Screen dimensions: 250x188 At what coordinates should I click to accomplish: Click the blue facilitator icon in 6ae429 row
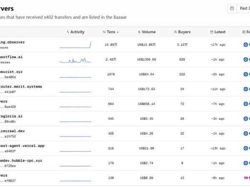(245, 104)
